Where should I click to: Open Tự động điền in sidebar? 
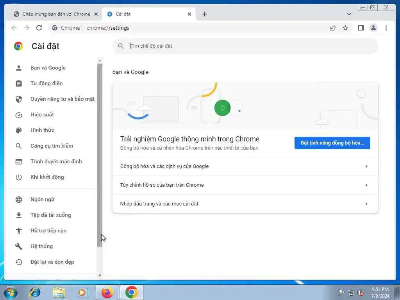46,84
